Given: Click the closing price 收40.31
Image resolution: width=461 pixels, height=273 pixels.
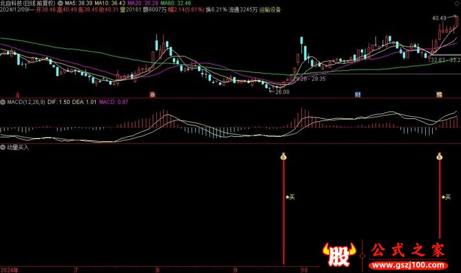Looking at the screenshot, I should (109, 10).
